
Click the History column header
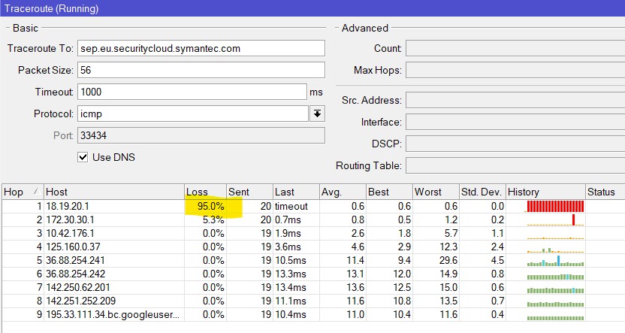(x=545, y=192)
